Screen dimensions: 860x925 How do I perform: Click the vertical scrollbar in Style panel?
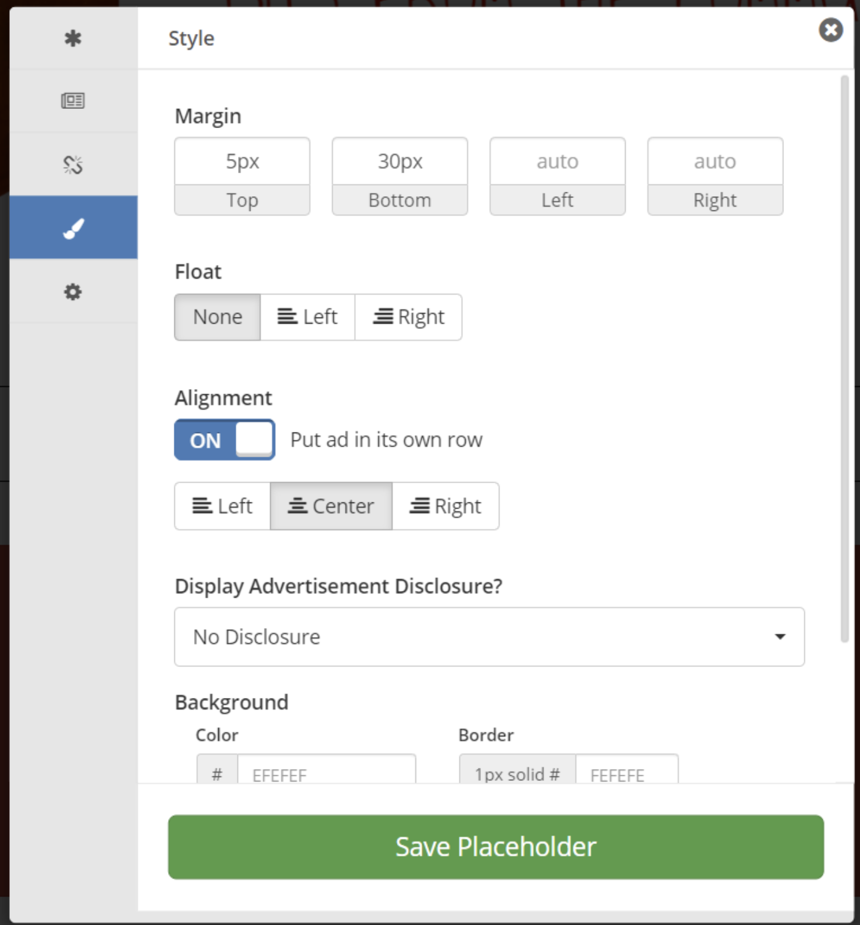[844, 359]
